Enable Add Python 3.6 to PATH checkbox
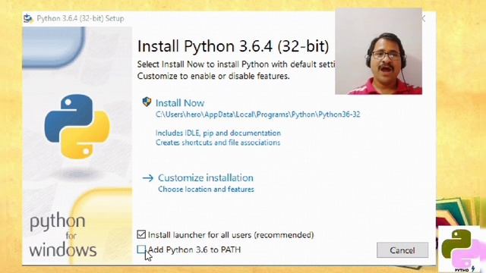The width and height of the screenshot is (486, 273). 141,249
